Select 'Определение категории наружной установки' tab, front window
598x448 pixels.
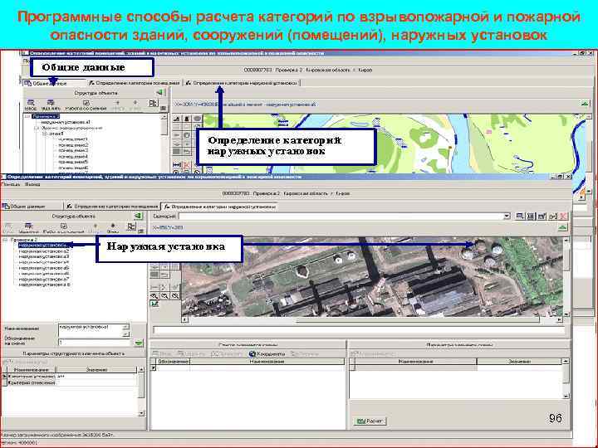tap(219, 207)
